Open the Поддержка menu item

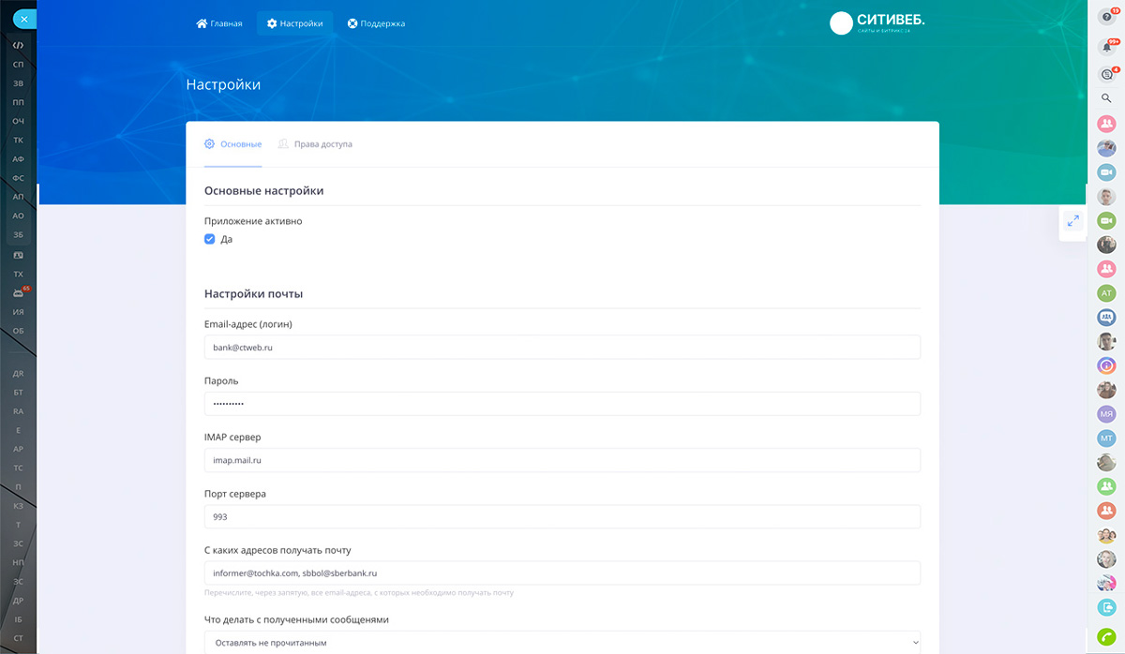pos(376,23)
